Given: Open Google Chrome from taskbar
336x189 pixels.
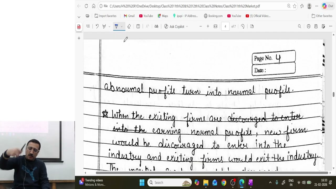Looking at the screenshot, I should tap(224, 182).
